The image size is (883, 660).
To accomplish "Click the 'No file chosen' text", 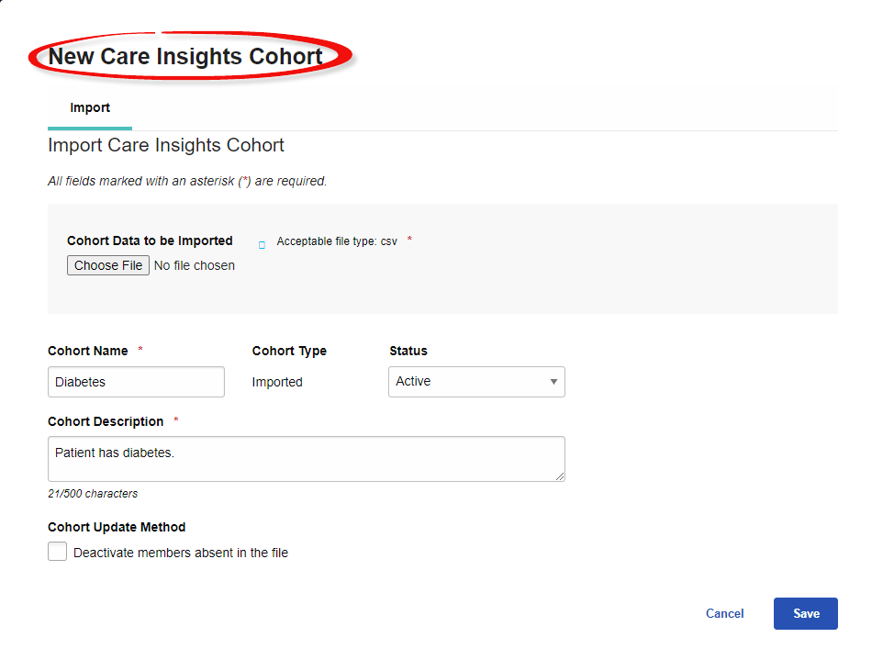I will [x=195, y=265].
